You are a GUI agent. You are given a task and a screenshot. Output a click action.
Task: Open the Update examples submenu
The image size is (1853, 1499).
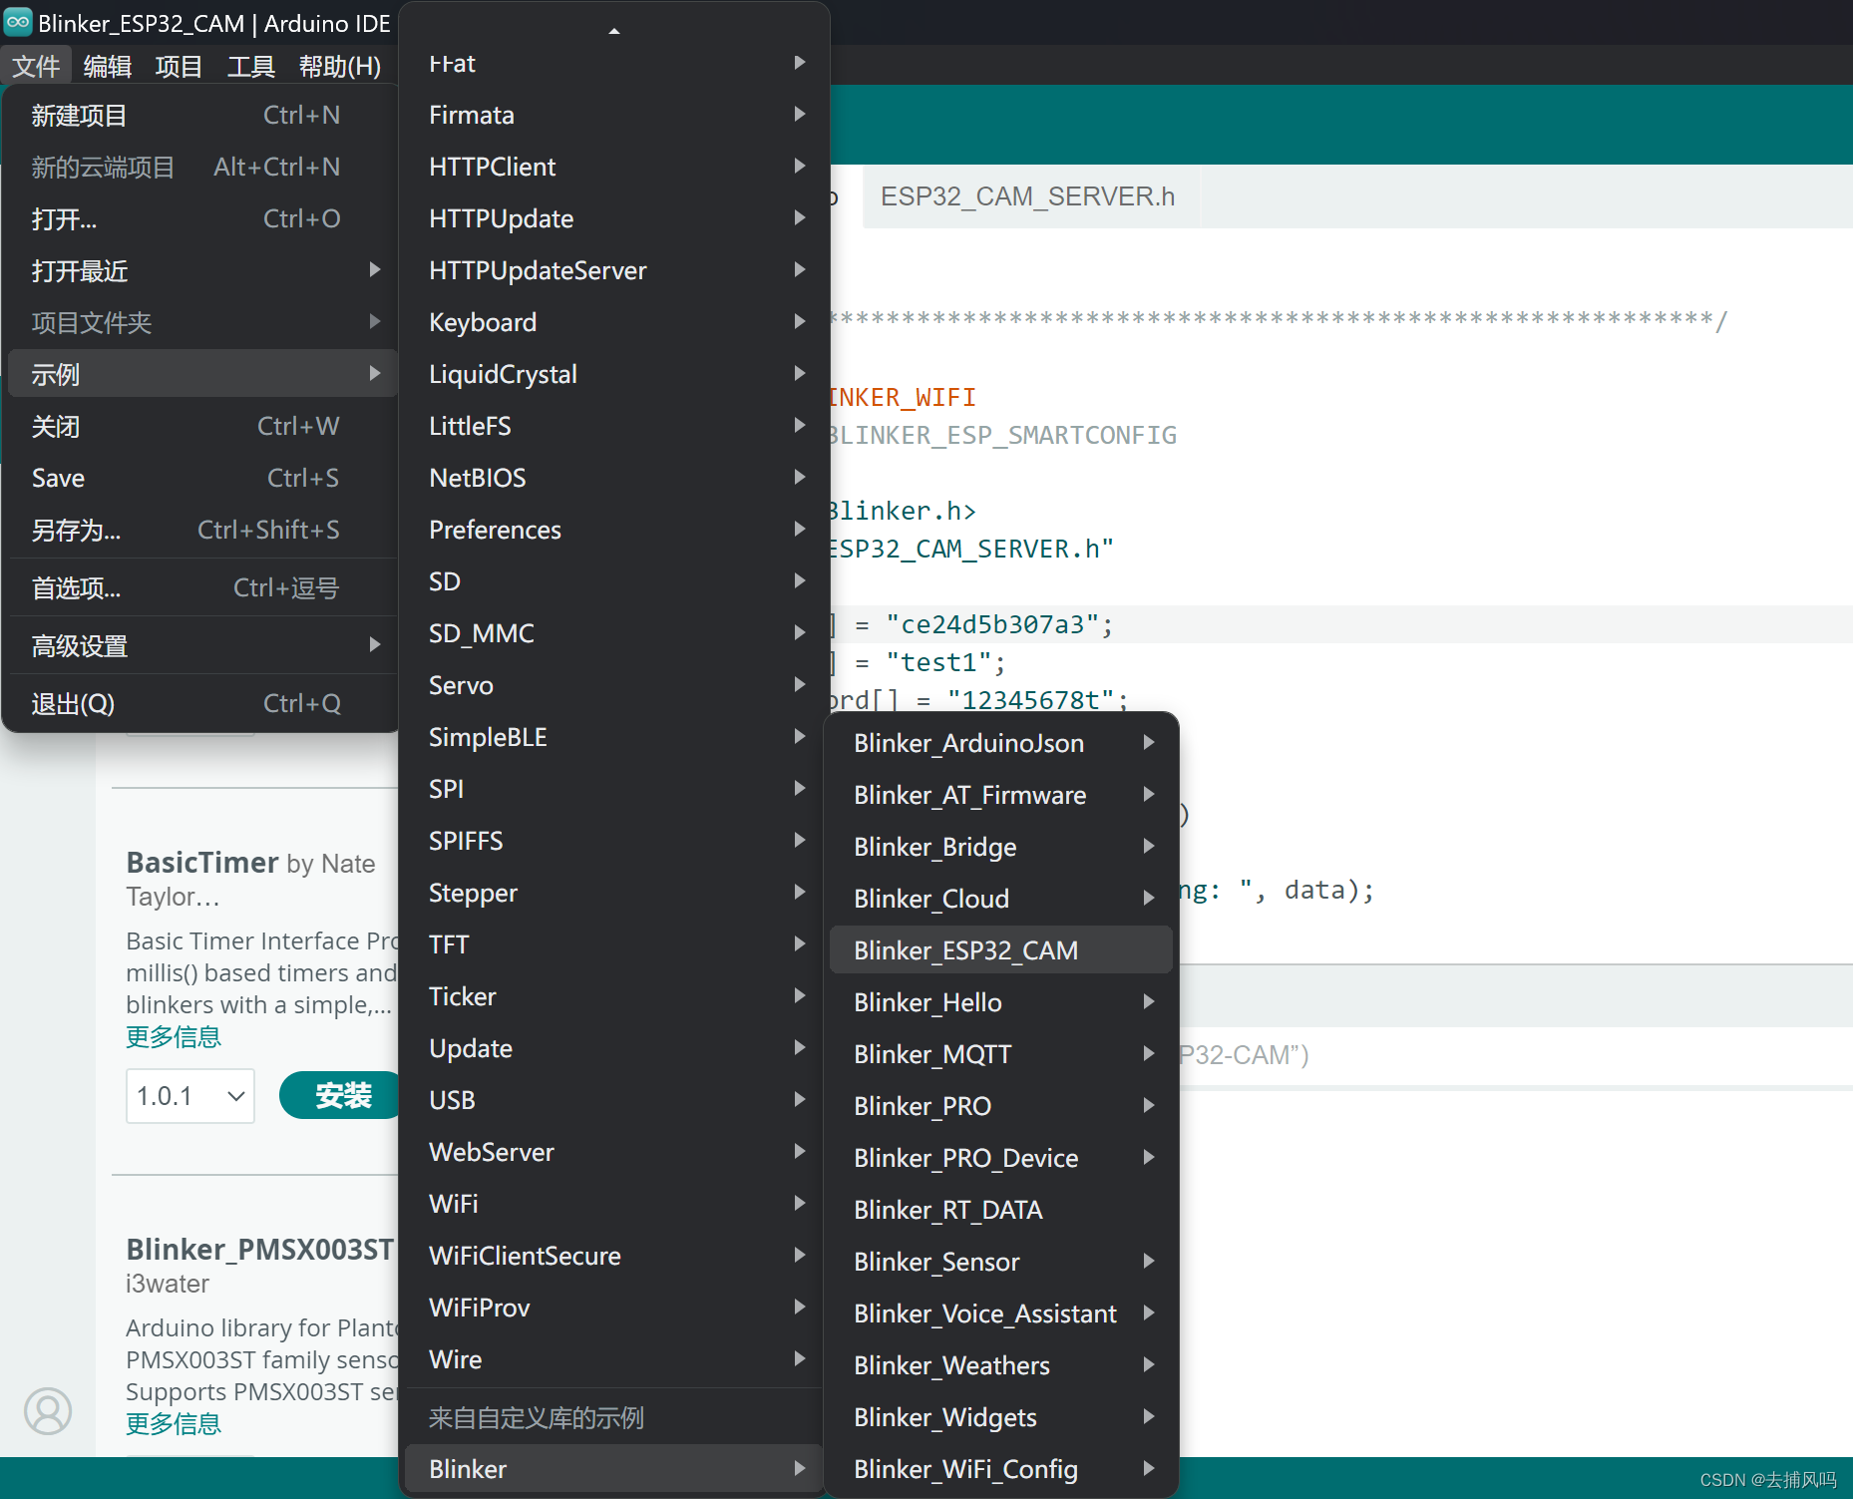614,1048
